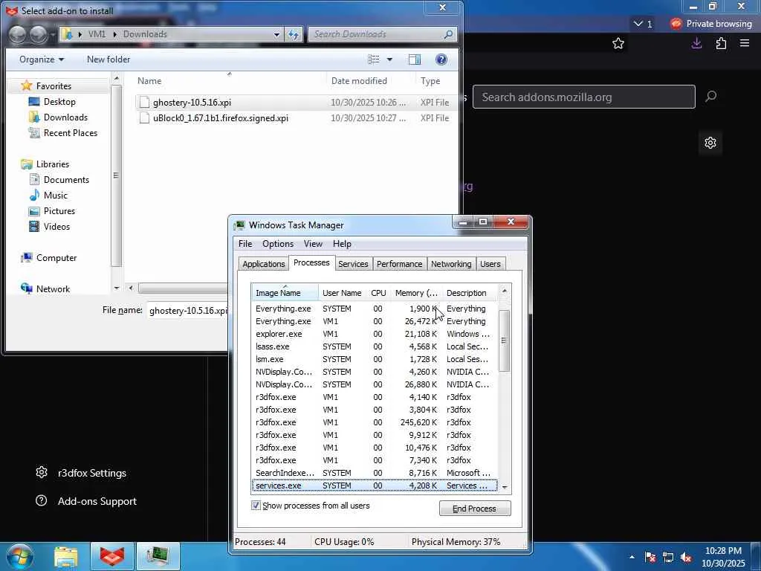Open Add-ons Support link
The height and width of the screenshot is (571, 761).
(x=97, y=501)
